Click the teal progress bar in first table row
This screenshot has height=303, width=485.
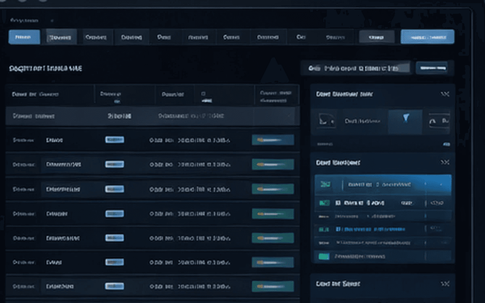(x=273, y=140)
